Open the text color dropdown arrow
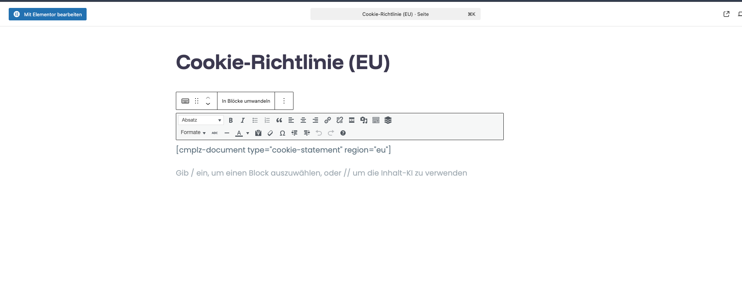 [248, 133]
